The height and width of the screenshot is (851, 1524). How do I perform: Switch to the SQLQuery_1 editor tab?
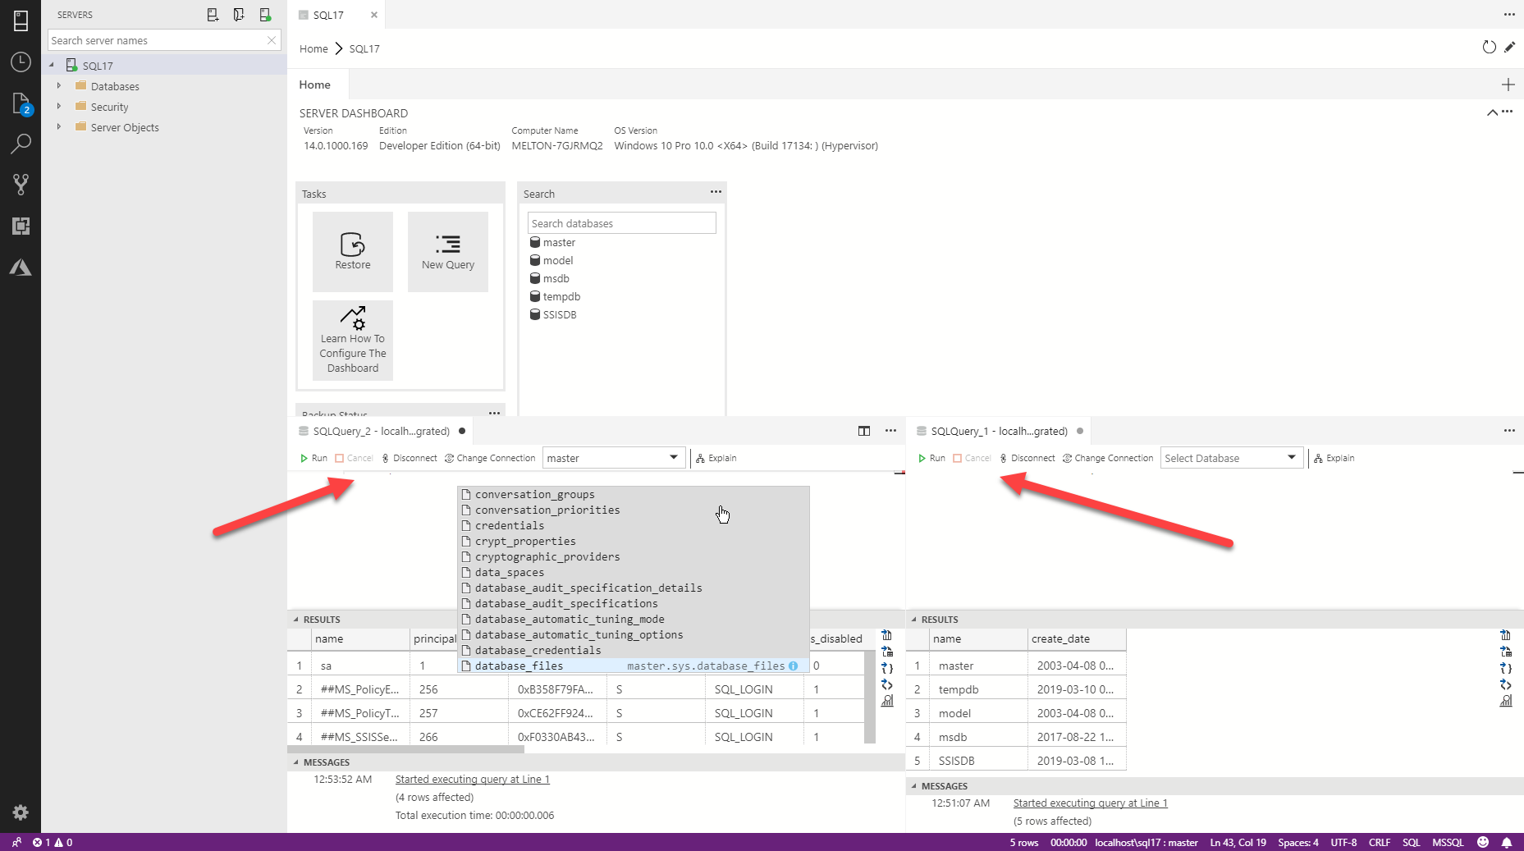[x=999, y=431]
